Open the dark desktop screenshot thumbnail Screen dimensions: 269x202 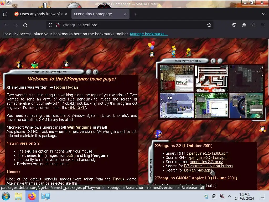(246, 78)
